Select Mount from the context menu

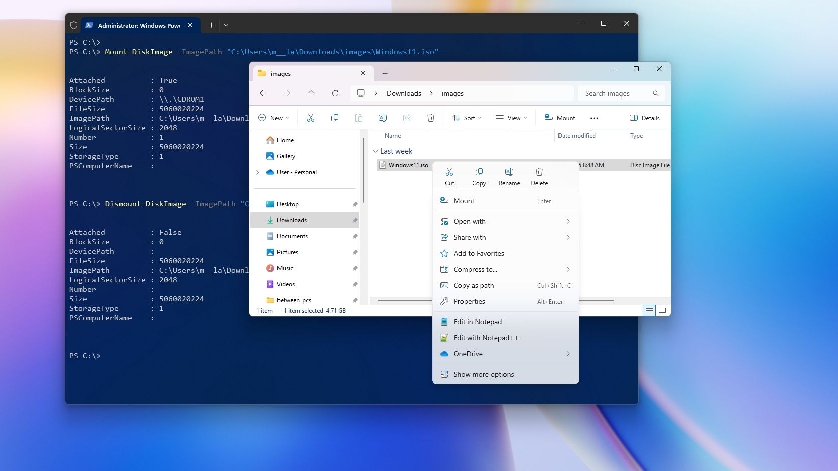[464, 201]
